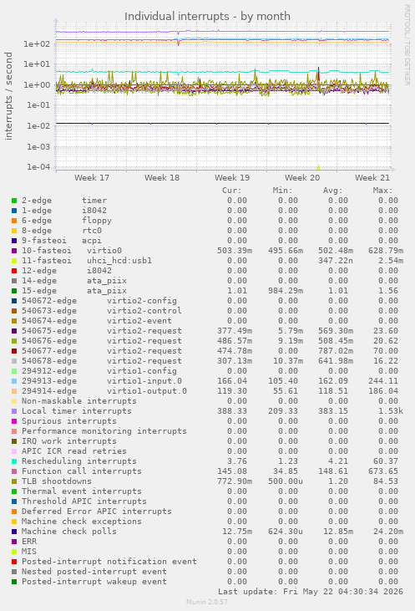Click the cyan Rescheduling interrupts swatch
The image size is (415, 611).
(x=14, y=461)
